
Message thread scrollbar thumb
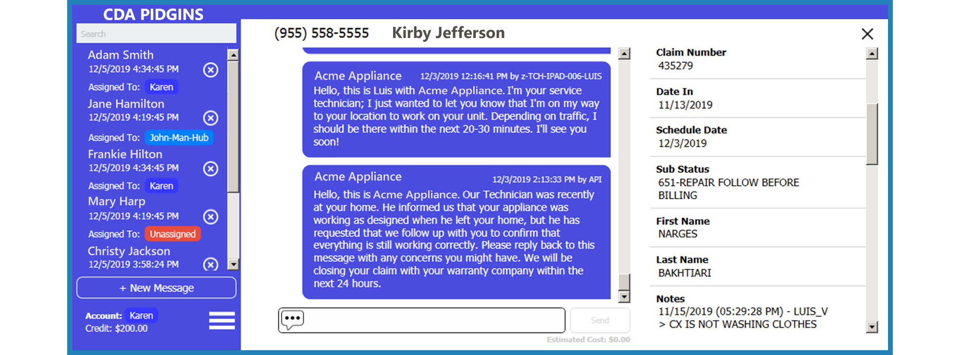coord(624,282)
